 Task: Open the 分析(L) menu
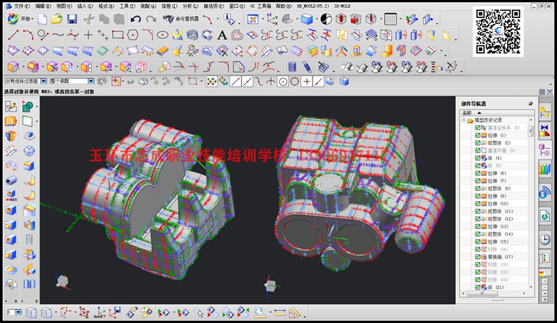(191, 6)
